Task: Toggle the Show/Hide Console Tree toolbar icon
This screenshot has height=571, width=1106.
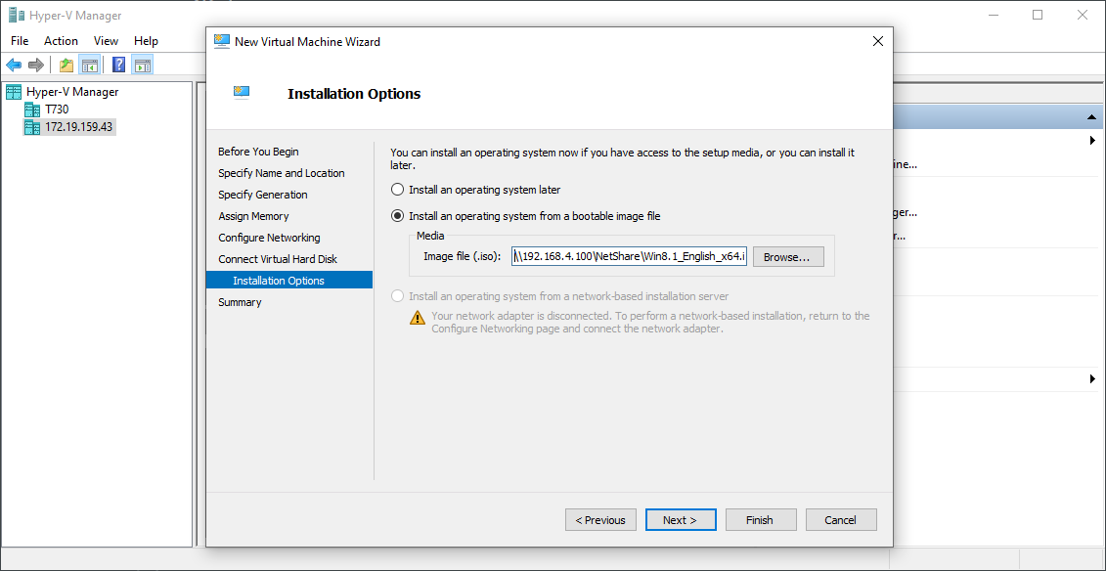Action: click(90, 66)
